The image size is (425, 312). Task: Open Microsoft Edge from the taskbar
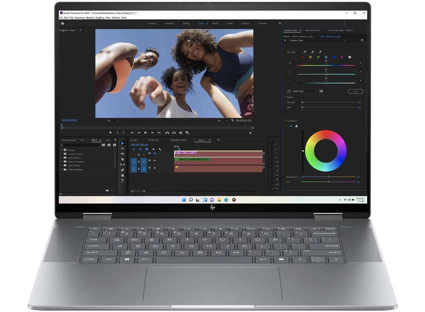pos(226,200)
